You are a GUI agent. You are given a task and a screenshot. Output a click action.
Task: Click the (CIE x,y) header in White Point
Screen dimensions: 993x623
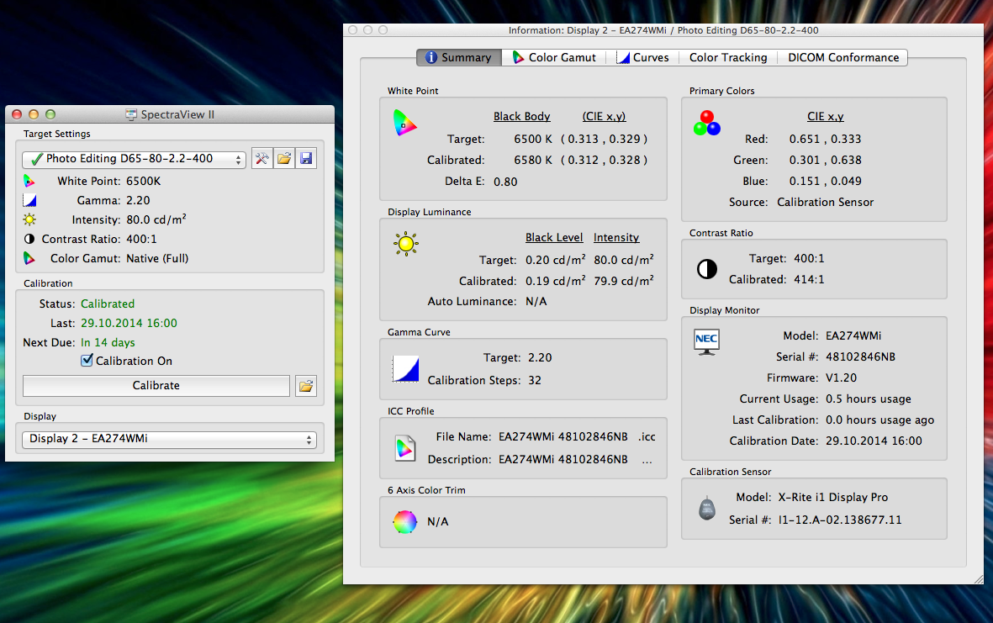coord(605,117)
